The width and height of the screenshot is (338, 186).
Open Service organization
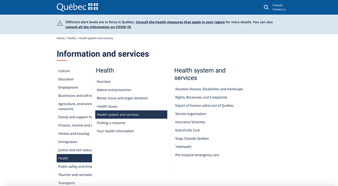(191, 114)
